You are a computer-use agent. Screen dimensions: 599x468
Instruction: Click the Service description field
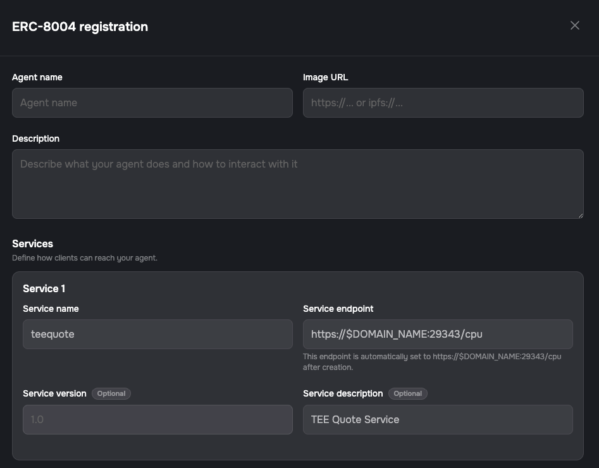[x=438, y=419]
